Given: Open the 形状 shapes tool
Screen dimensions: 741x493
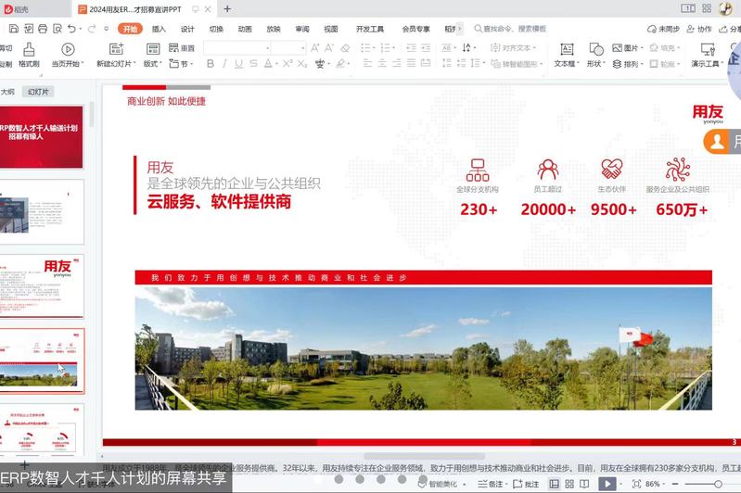Looking at the screenshot, I should click(595, 55).
